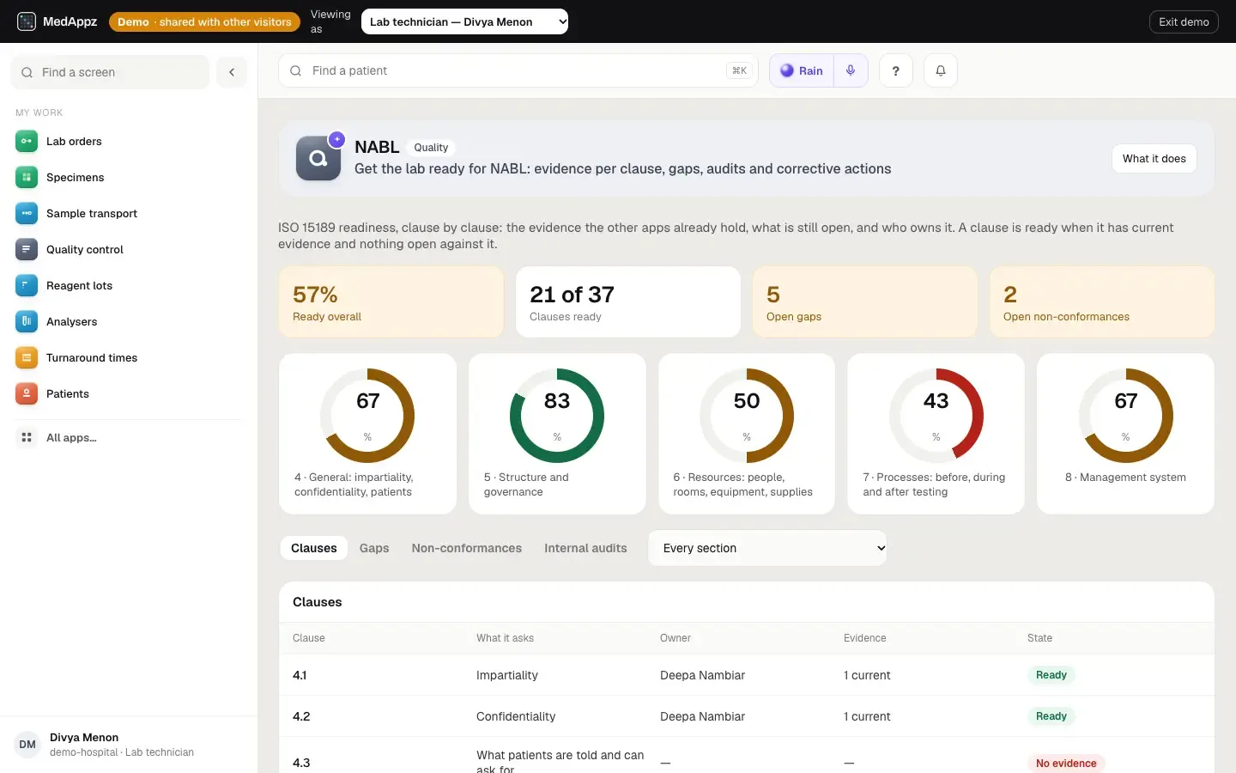The height and width of the screenshot is (773, 1236).
Task: Click the What it does button
Action: click(x=1154, y=158)
